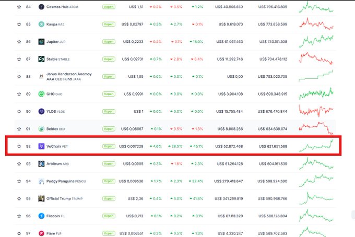Image resolution: width=355 pixels, height=237 pixels.
Task: Star the Stable row
Action: (x=19, y=59)
